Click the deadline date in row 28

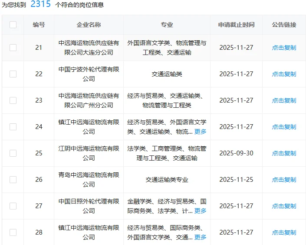pyautogui.click(x=236, y=232)
